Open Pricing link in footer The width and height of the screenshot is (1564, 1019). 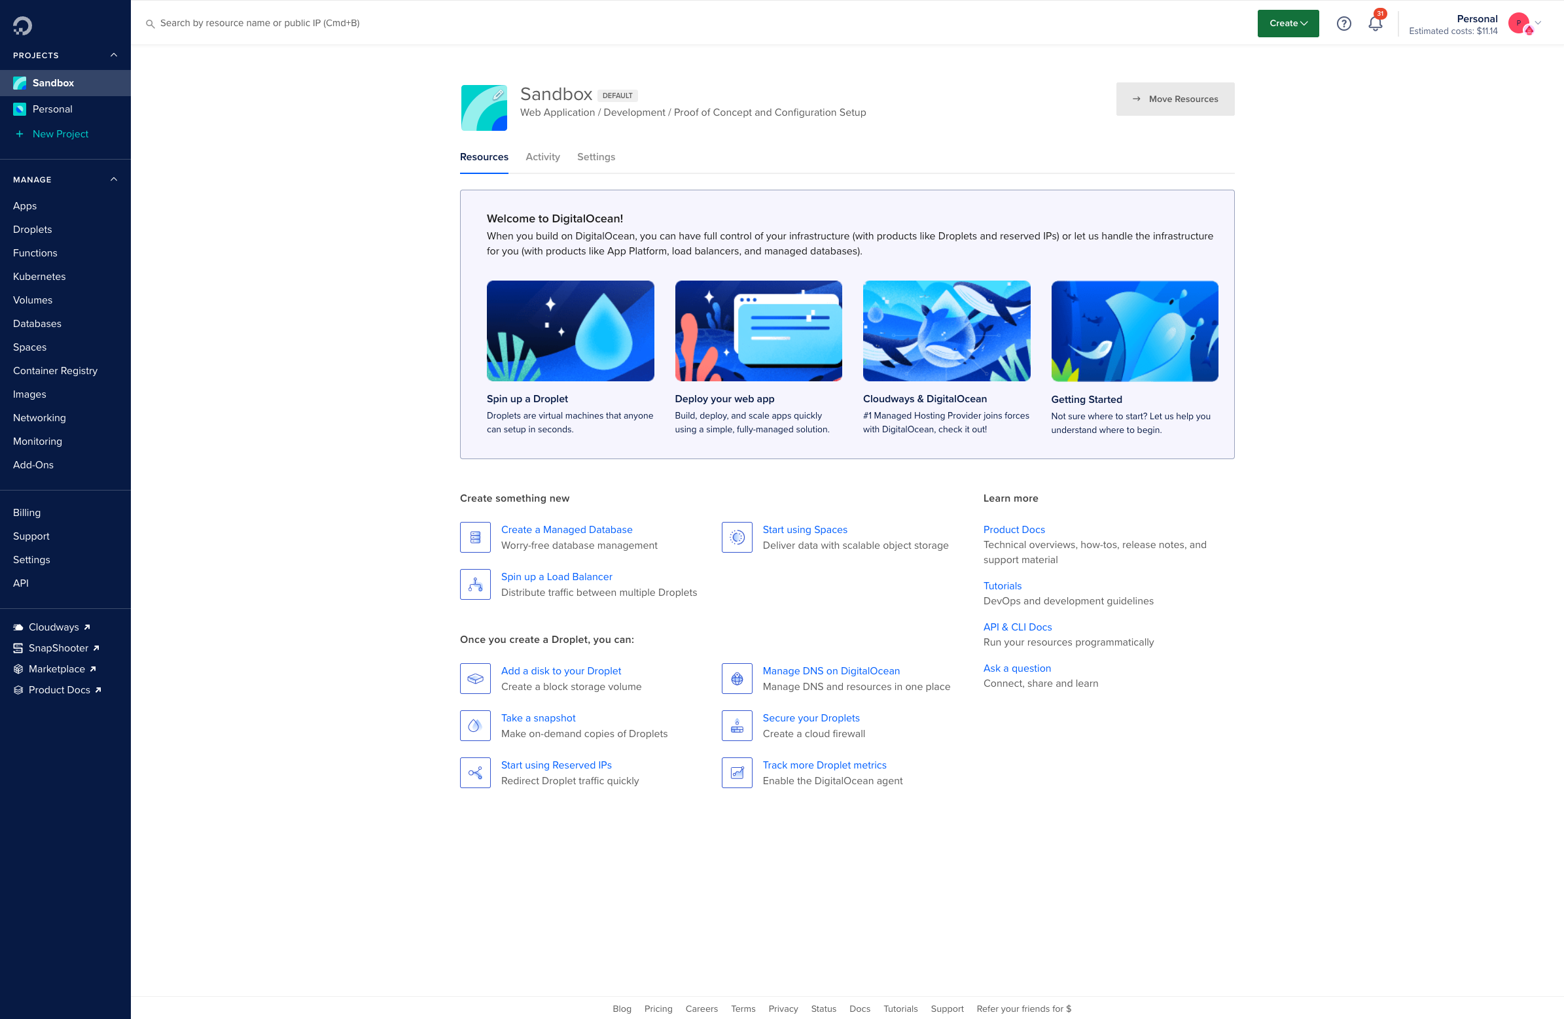(x=658, y=1009)
